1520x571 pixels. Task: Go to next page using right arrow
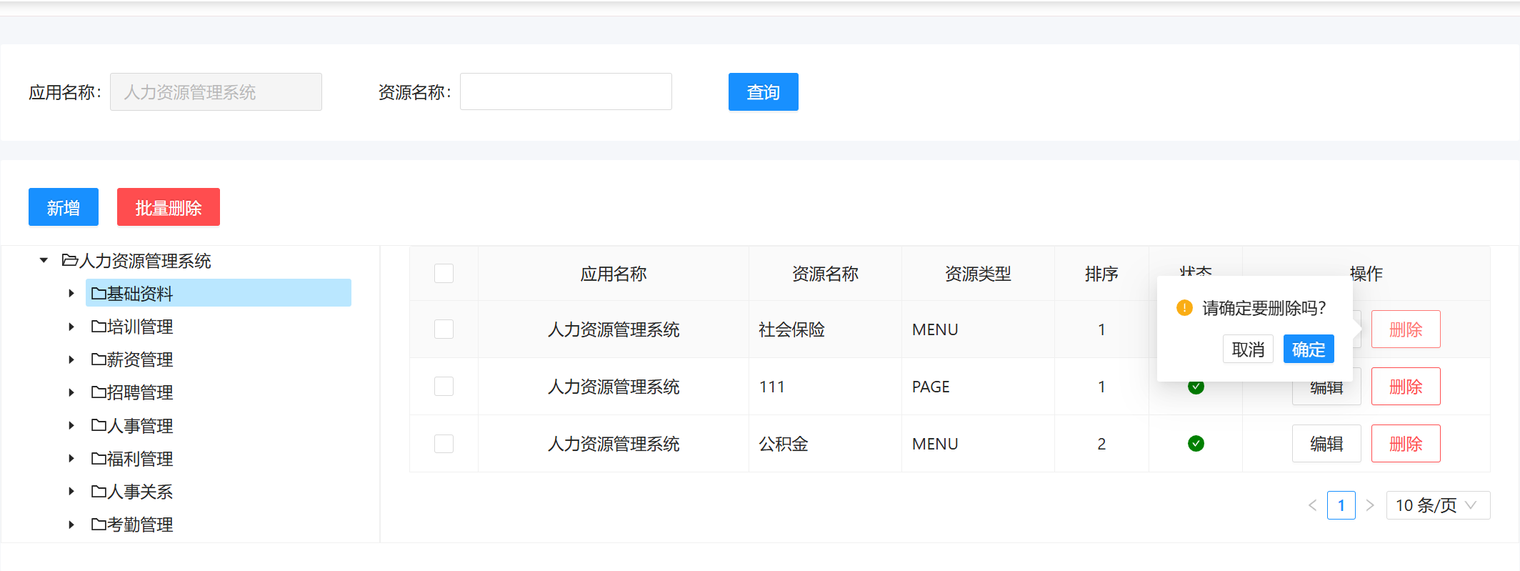point(1370,505)
